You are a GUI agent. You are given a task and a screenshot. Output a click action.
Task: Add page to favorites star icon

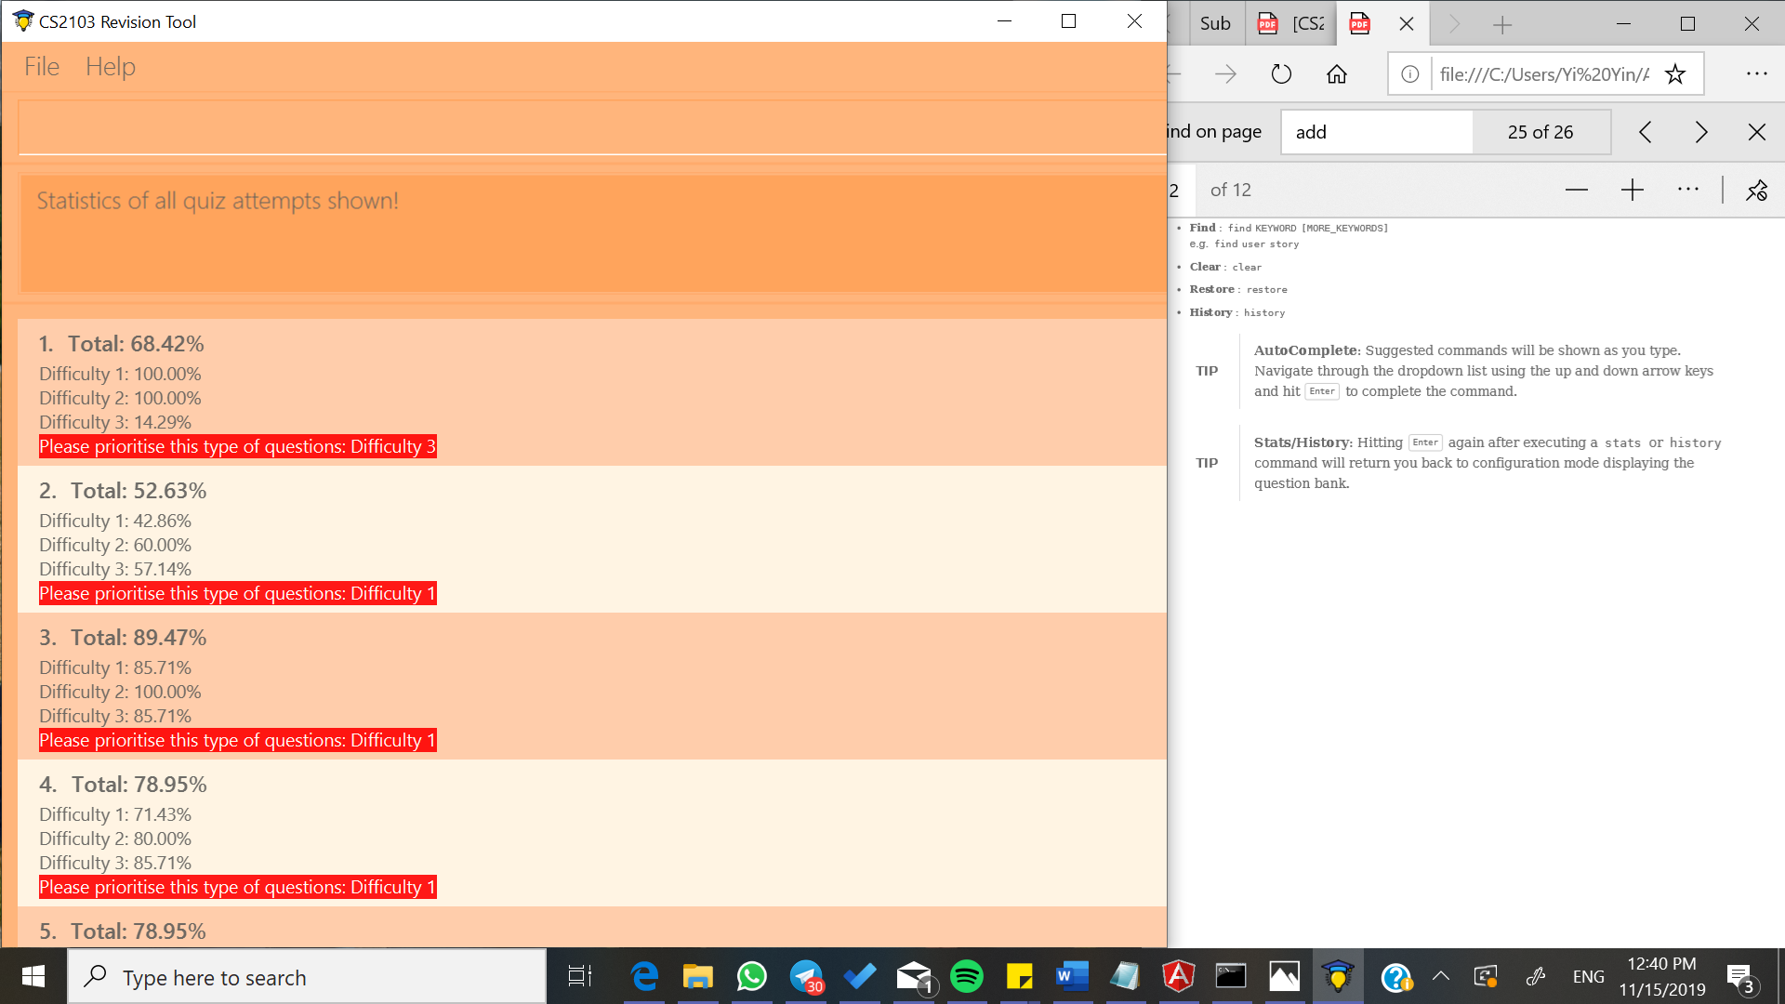point(1675,74)
